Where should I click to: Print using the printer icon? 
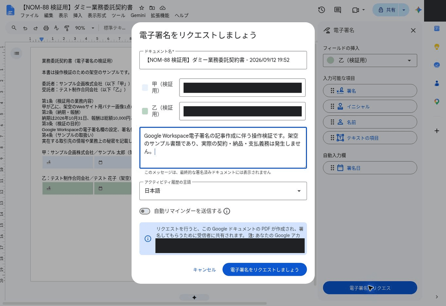46,28
